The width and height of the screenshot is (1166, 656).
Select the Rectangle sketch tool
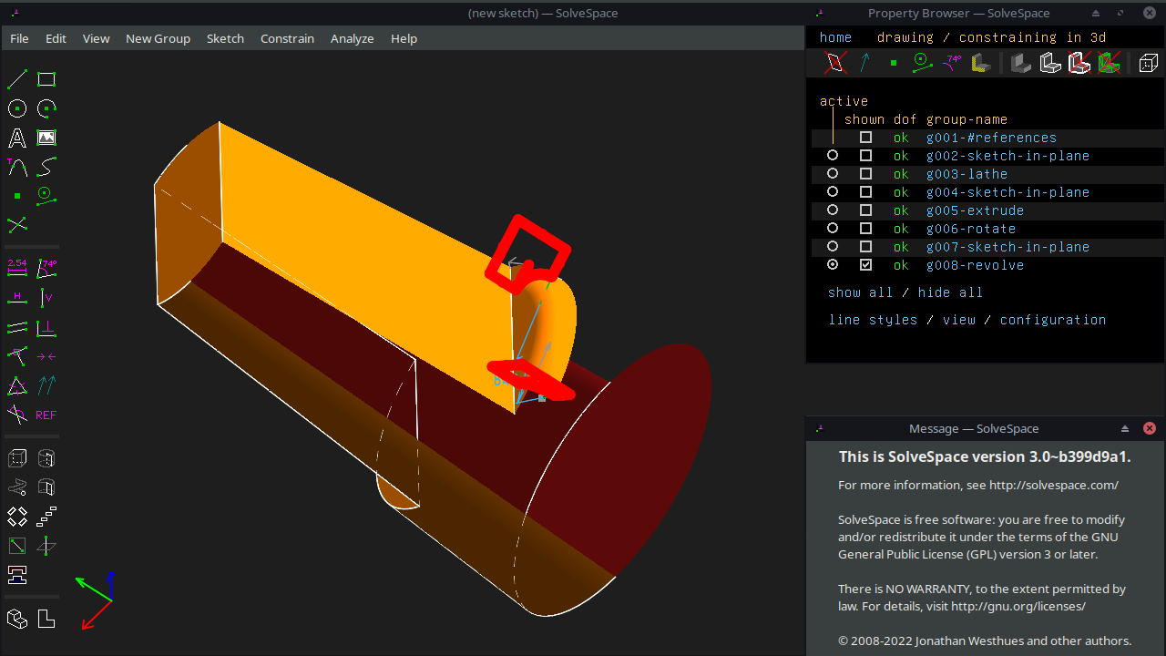click(x=46, y=79)
